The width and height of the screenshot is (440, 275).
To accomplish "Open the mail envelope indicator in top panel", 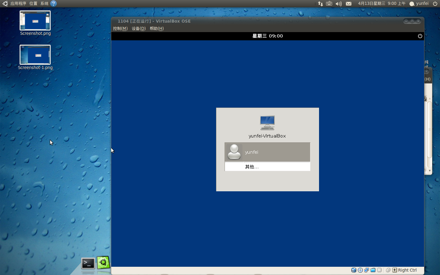I will pos(349,4).
